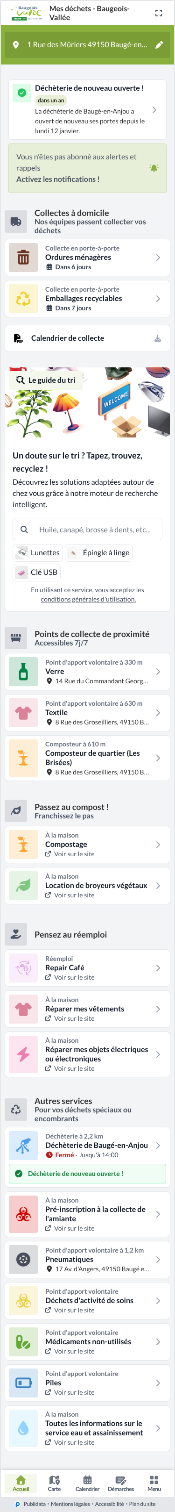Open Emballages recyclables collection chevron
The image size is (175, 1512).
158,298
